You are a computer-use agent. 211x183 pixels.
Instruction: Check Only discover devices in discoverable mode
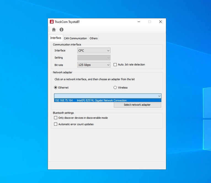pyautogui.click(x=56, y=118)
